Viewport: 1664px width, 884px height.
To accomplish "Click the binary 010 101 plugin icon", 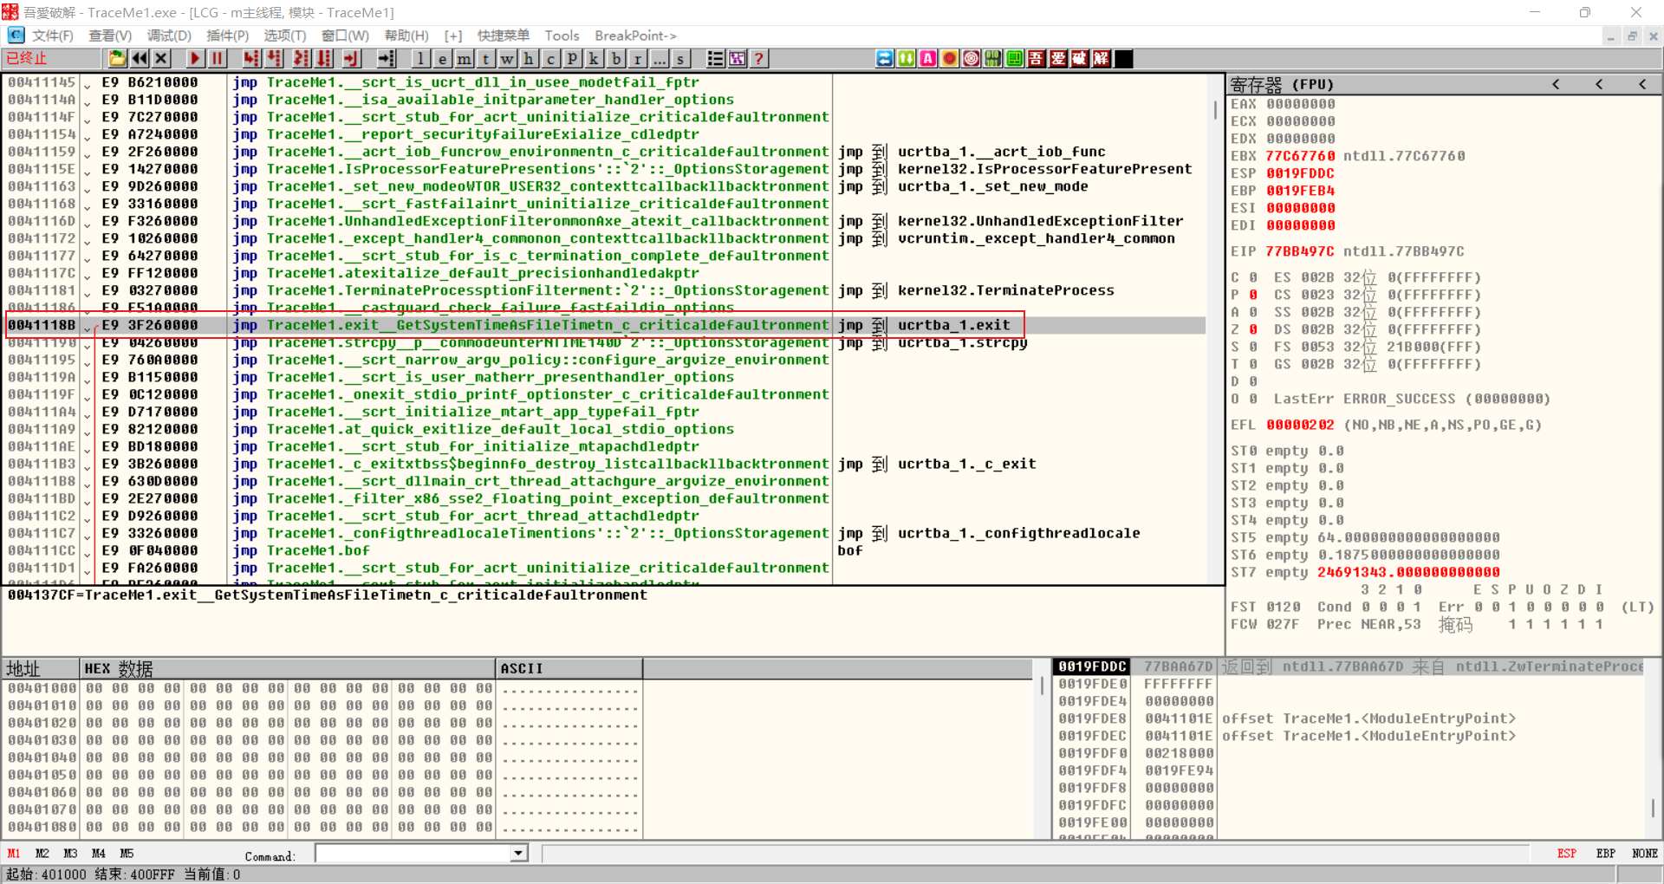I will click(x=992, y=59).
